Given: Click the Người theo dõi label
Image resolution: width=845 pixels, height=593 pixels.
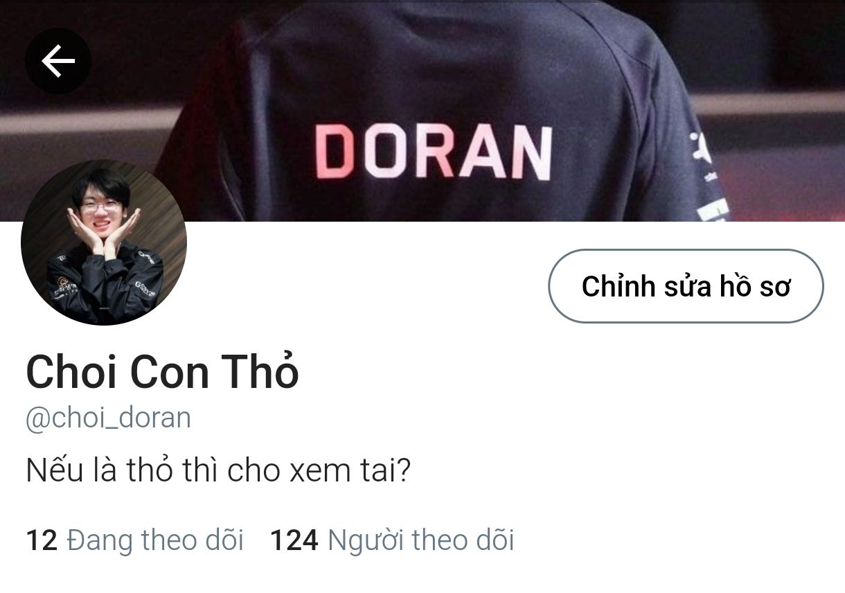Looking at the screenshot, I should click(x=421, y=540).
